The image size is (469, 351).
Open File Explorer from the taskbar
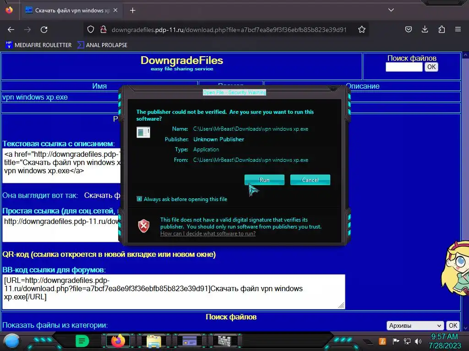154,341
